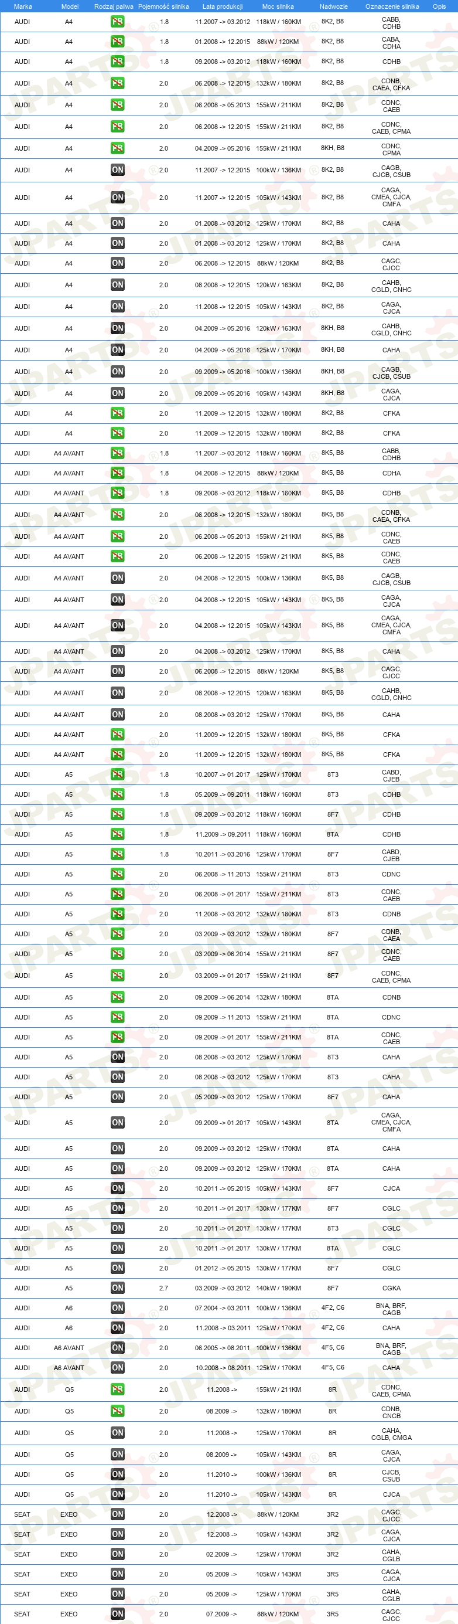The width and height of the screenshot is (458, 1624).
Task: Select production years 07.2004 -> 03.2011
Action: click(223, 1308)
